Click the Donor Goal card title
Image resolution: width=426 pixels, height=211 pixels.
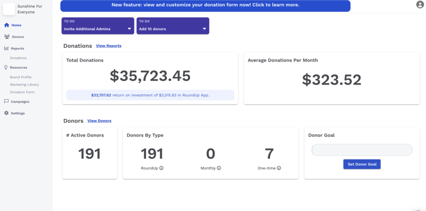[x=322, y=135]
